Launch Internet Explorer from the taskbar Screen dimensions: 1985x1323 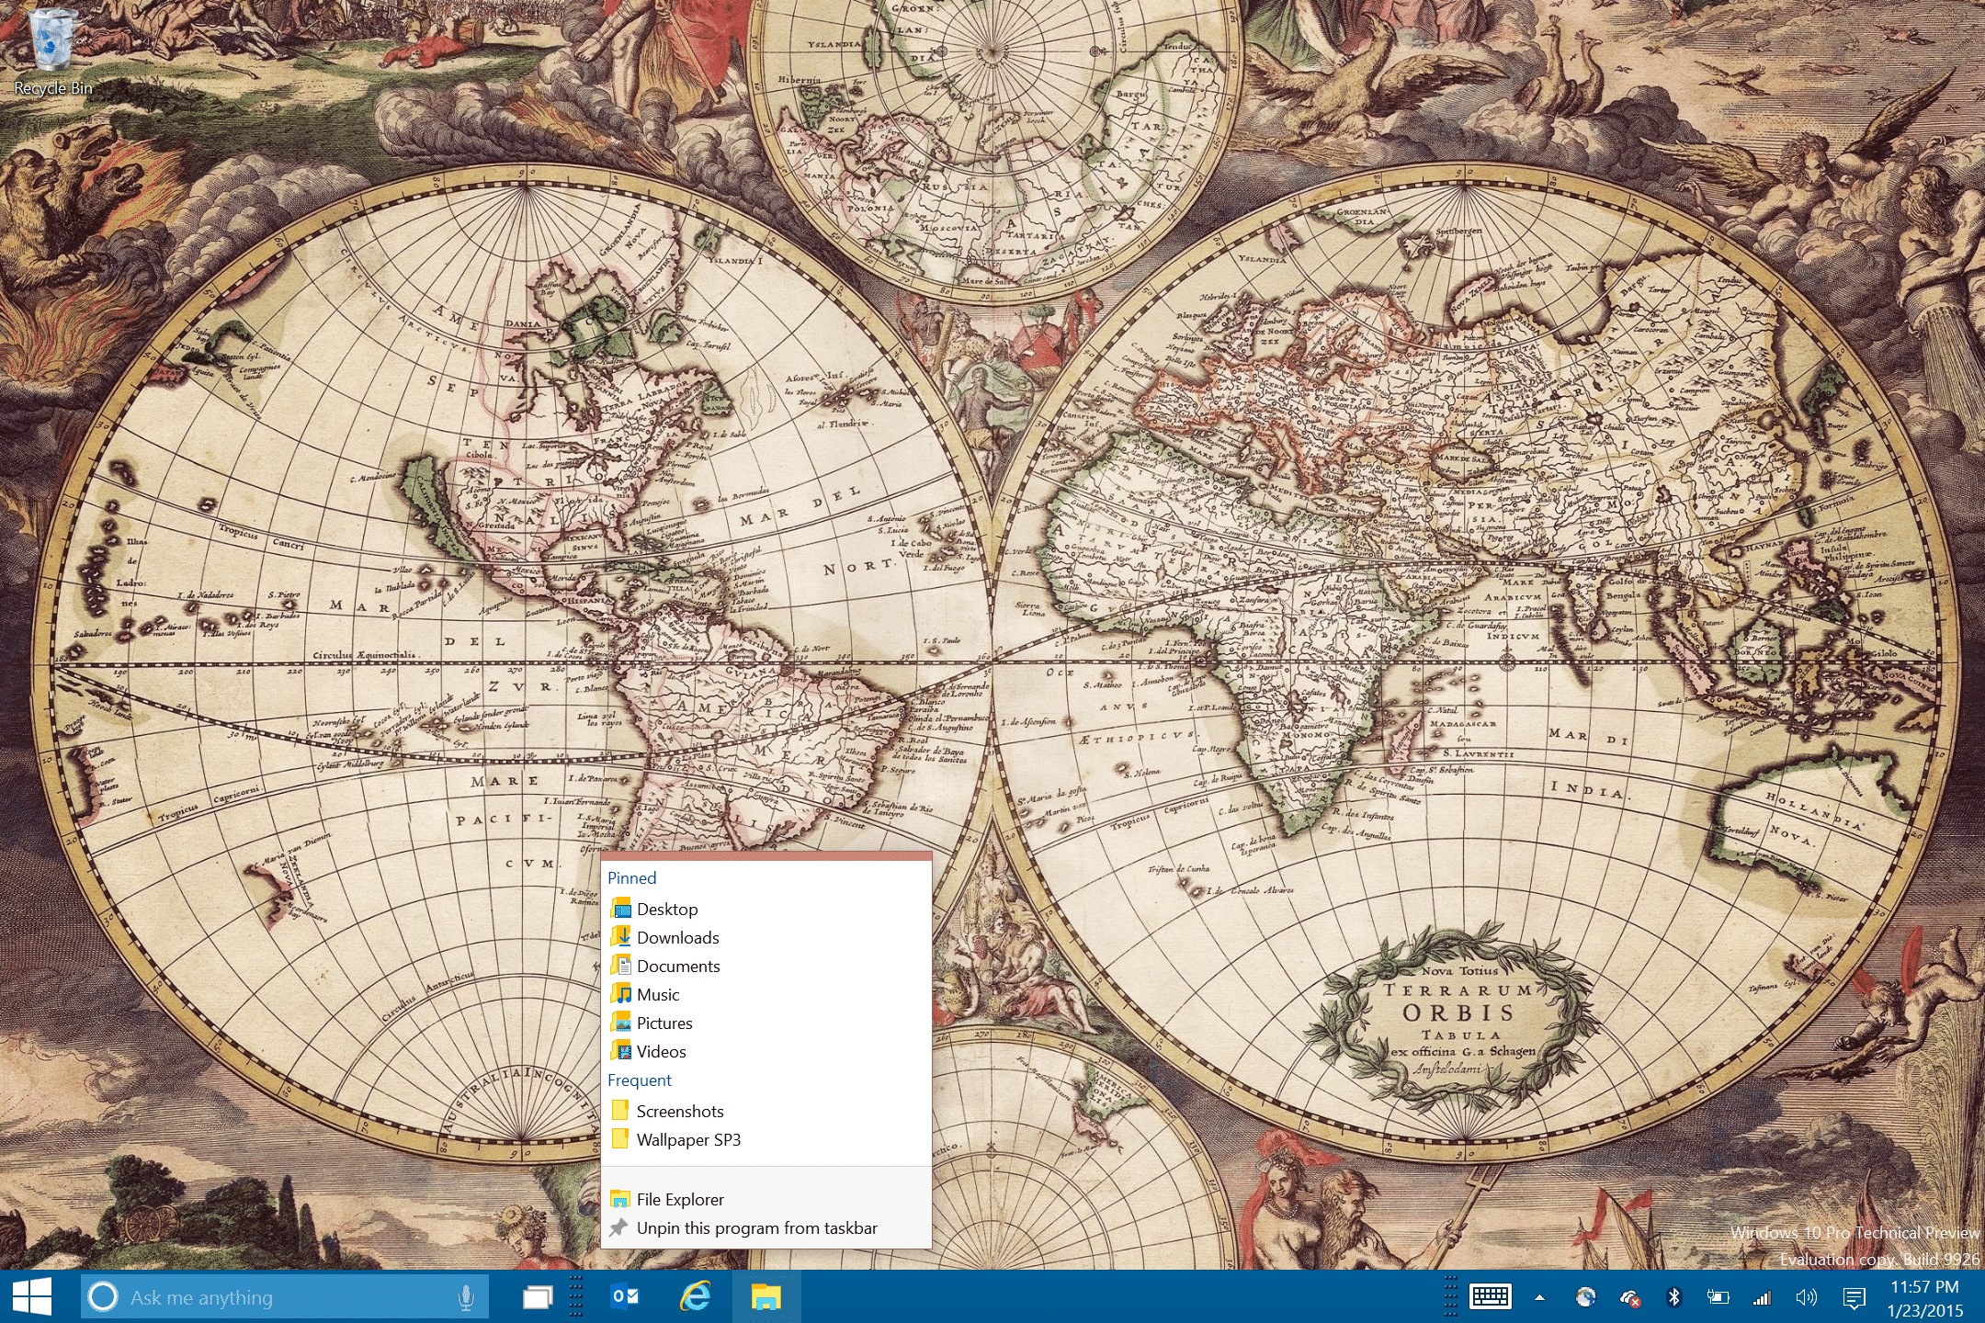click(x=696, y=1297)
